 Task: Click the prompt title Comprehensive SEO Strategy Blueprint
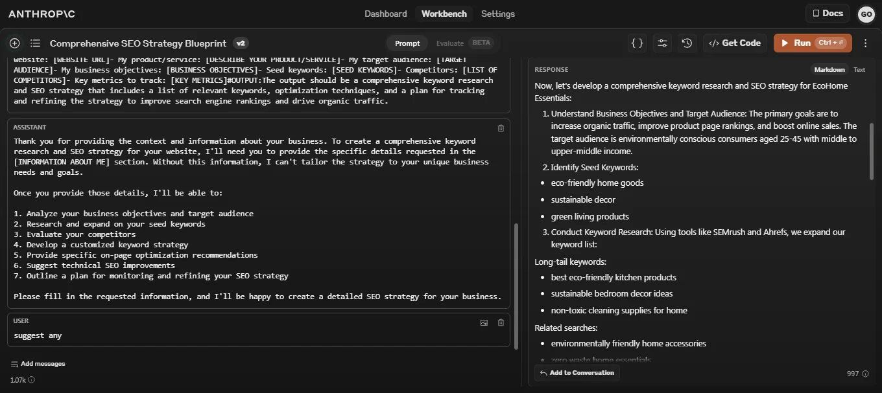[x=138, y=43]
